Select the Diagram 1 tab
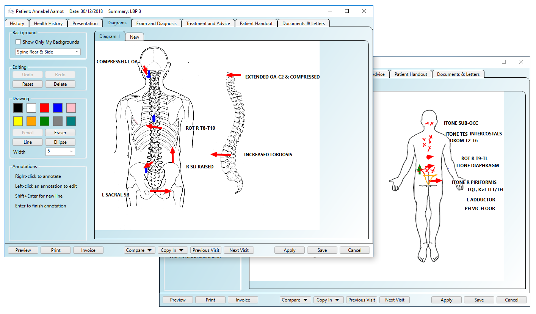Screen dimensions: 536x314 pyautogui.click(x=110, y=36)
